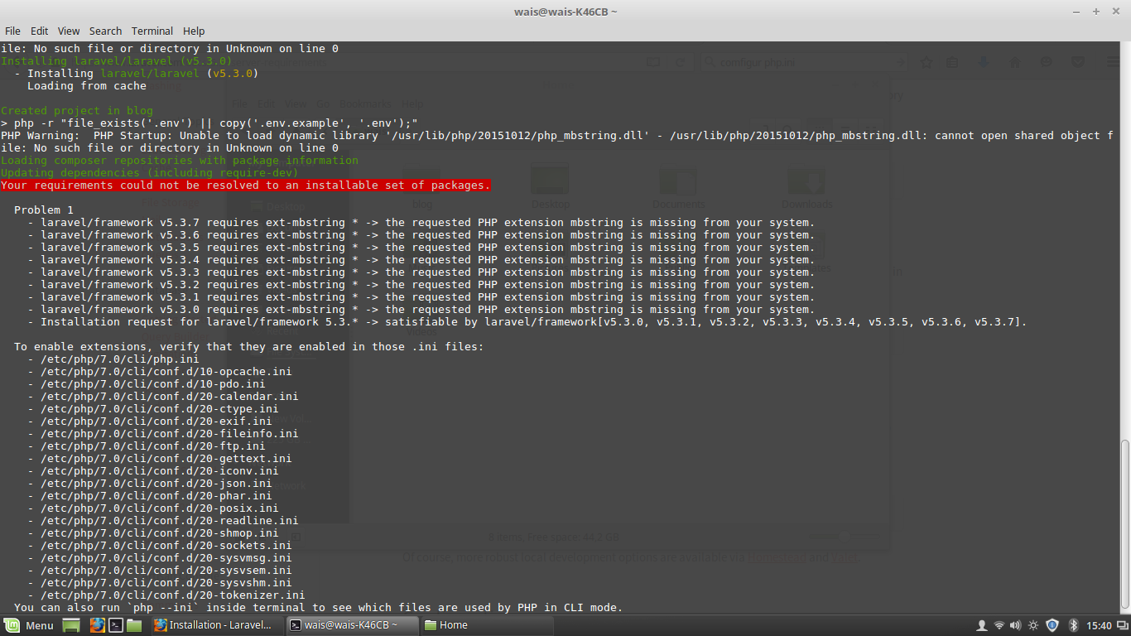Open the sound volume tray icon

coord(1016,625)
